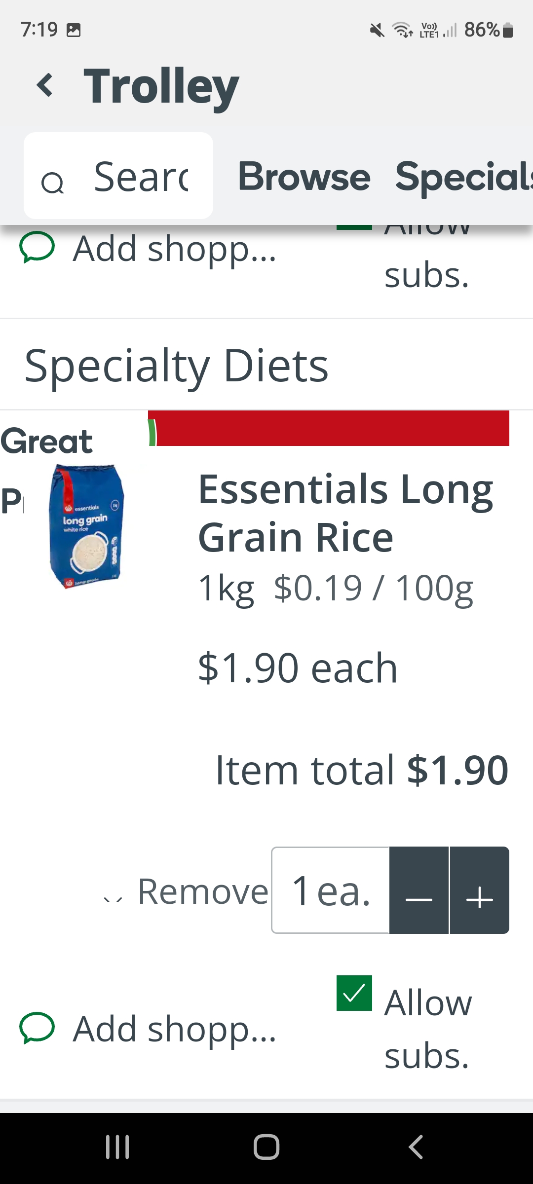Tap the back arrow beside Trolley

pyautogui.click(x=45, y=85)
